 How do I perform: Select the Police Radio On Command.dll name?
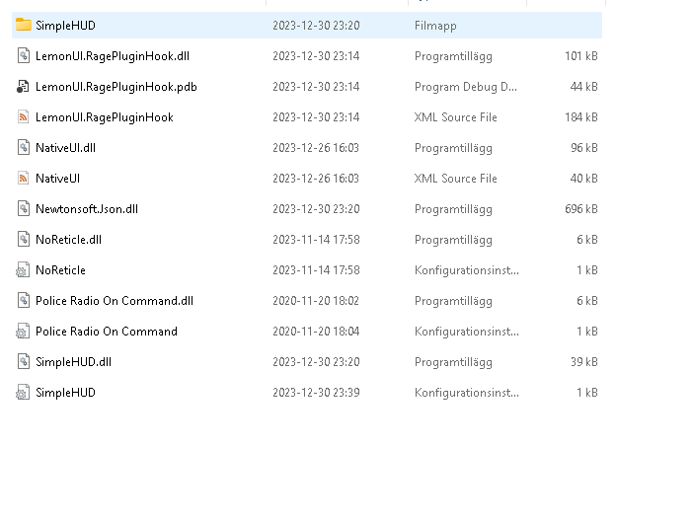tap(115, 301)
